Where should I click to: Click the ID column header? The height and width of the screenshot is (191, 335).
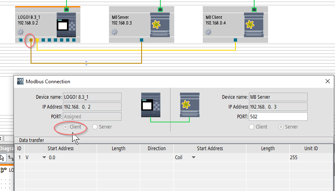point(19,149)
